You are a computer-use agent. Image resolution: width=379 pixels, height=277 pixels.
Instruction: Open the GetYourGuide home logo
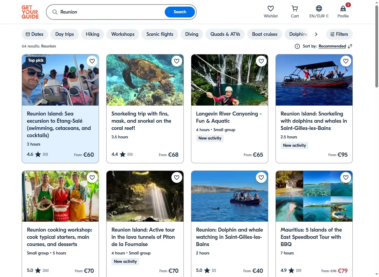[x=30, y=12]
